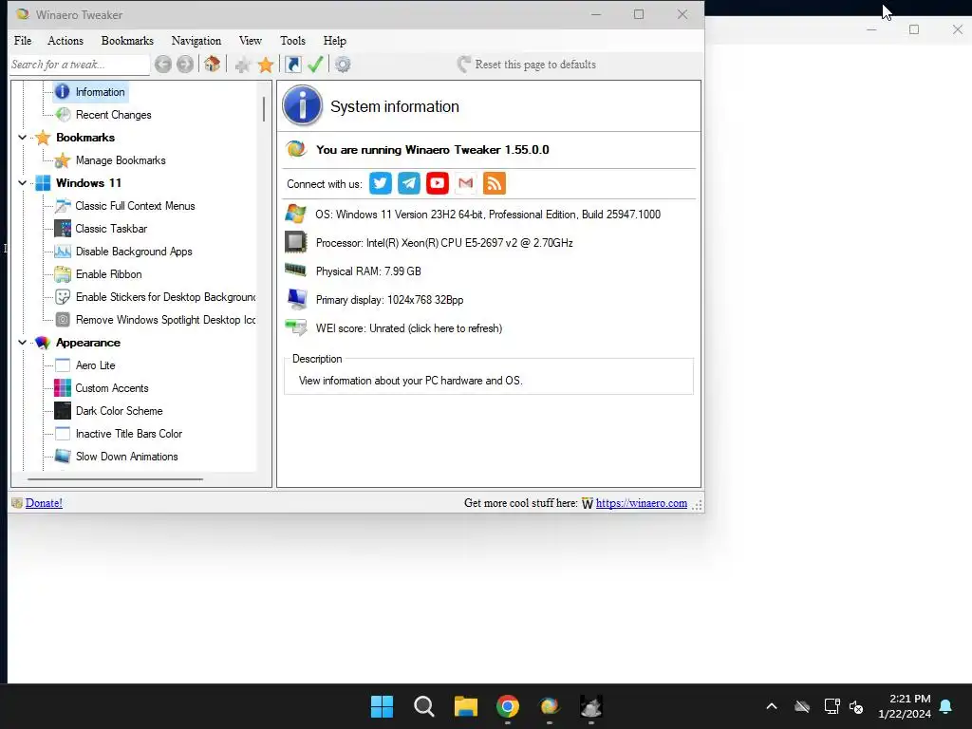
Task: Click the Slow Down Animations icon
Action: pos(63,457)
